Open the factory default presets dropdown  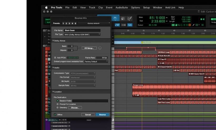coord(94,23)
